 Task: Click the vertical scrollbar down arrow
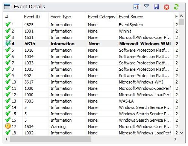(181, 133)
